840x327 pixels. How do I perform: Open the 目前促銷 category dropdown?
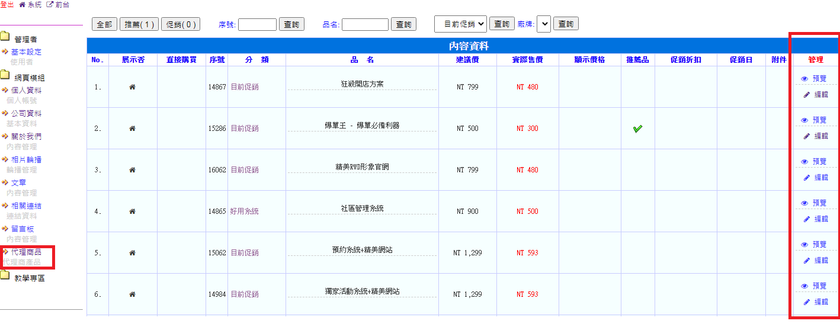pyautogui.click(x=461, y=24)
